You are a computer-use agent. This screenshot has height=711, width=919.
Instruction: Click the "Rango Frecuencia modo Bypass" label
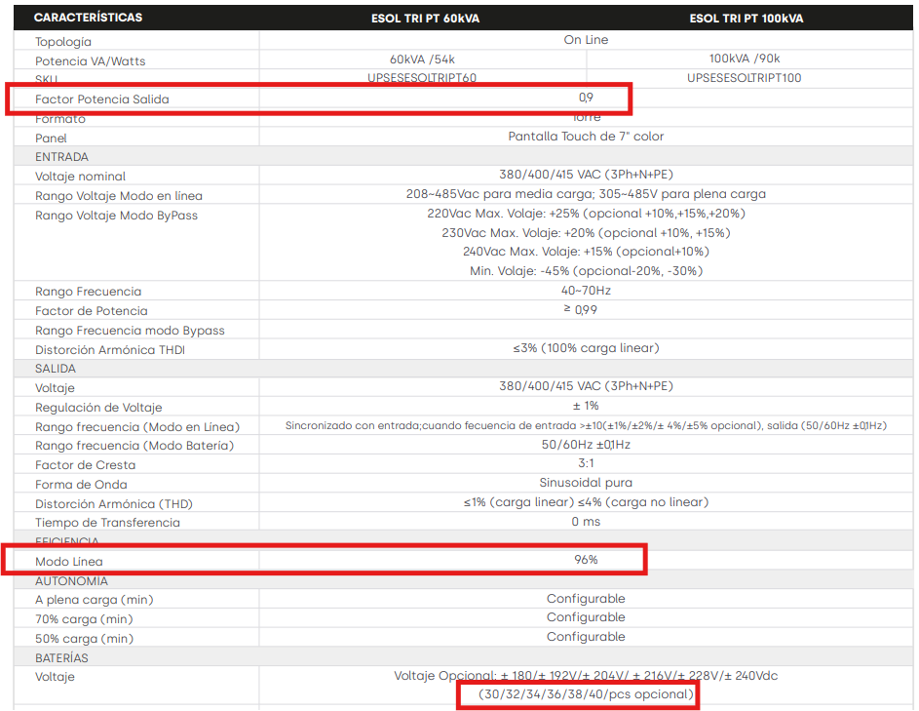point(131,331)
